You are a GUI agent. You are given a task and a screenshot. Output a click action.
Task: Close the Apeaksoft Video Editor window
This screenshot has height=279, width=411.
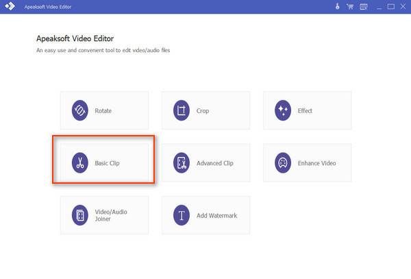click(403, 6)
